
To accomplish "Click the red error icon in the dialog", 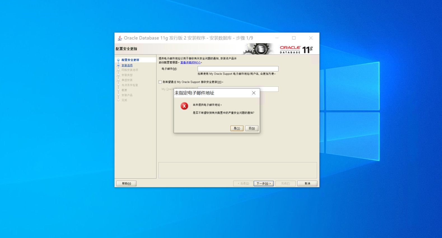I will pyautogui.click(x=184, y=106).
